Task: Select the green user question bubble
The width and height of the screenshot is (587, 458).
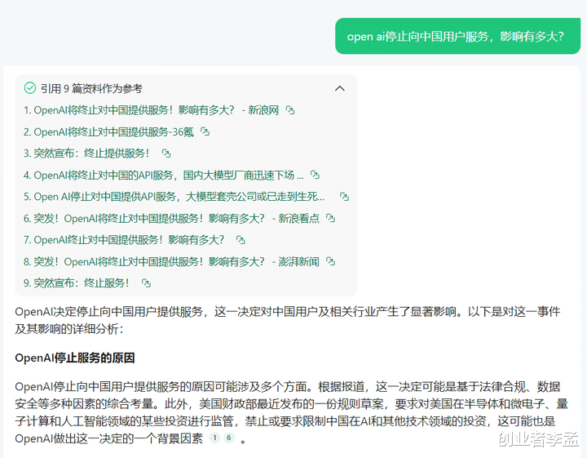Action: (457, 37)
